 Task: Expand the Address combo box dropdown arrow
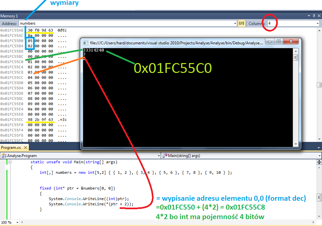(x=235, y=23)
